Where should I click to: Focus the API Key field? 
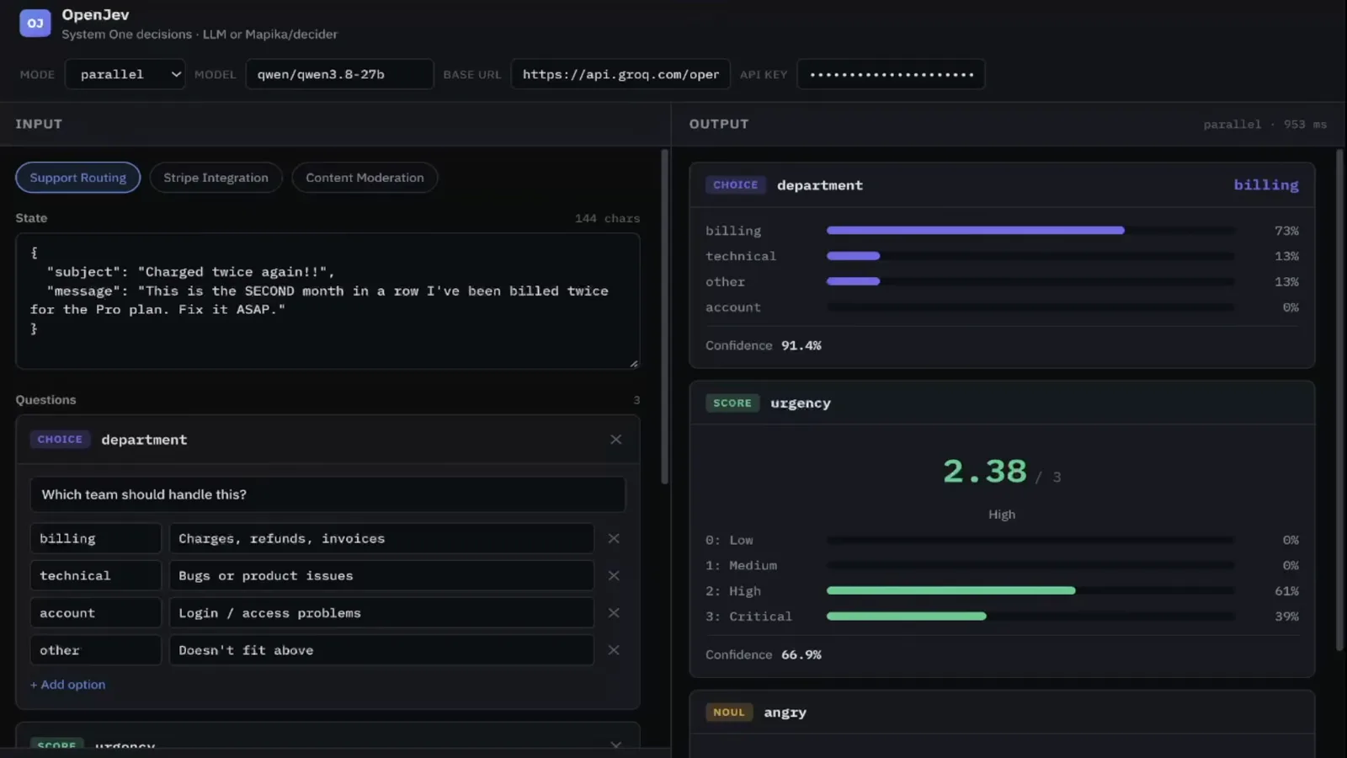[891, 74]
